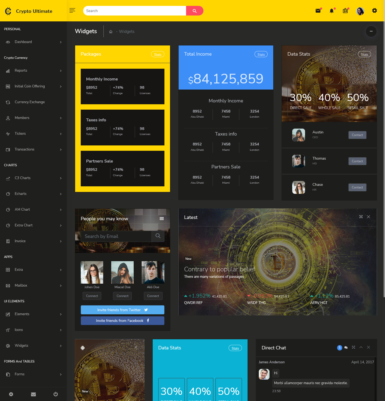This screenshot has height=401, width=385.
Task: Open the settings gear icon
Action: pyautogui.click(x=374, y=11)
